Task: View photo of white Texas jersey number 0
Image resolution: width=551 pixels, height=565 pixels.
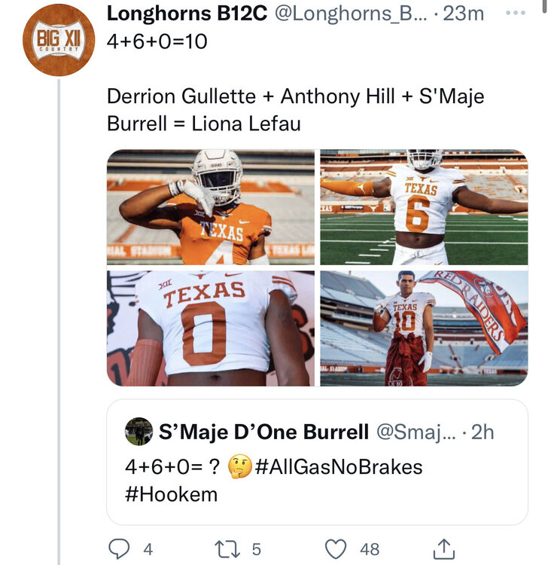Action: coord(211,328)
